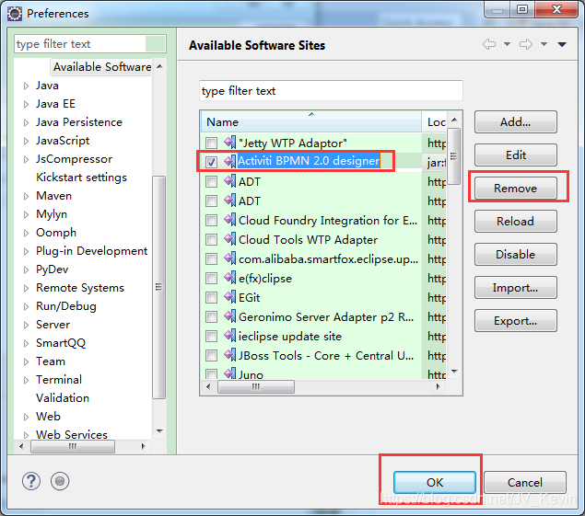The height and width of the screenshot is (516, 585).
Task: Click the Geronimo Server Adapter site icon
Action: (x=229, y=316)
